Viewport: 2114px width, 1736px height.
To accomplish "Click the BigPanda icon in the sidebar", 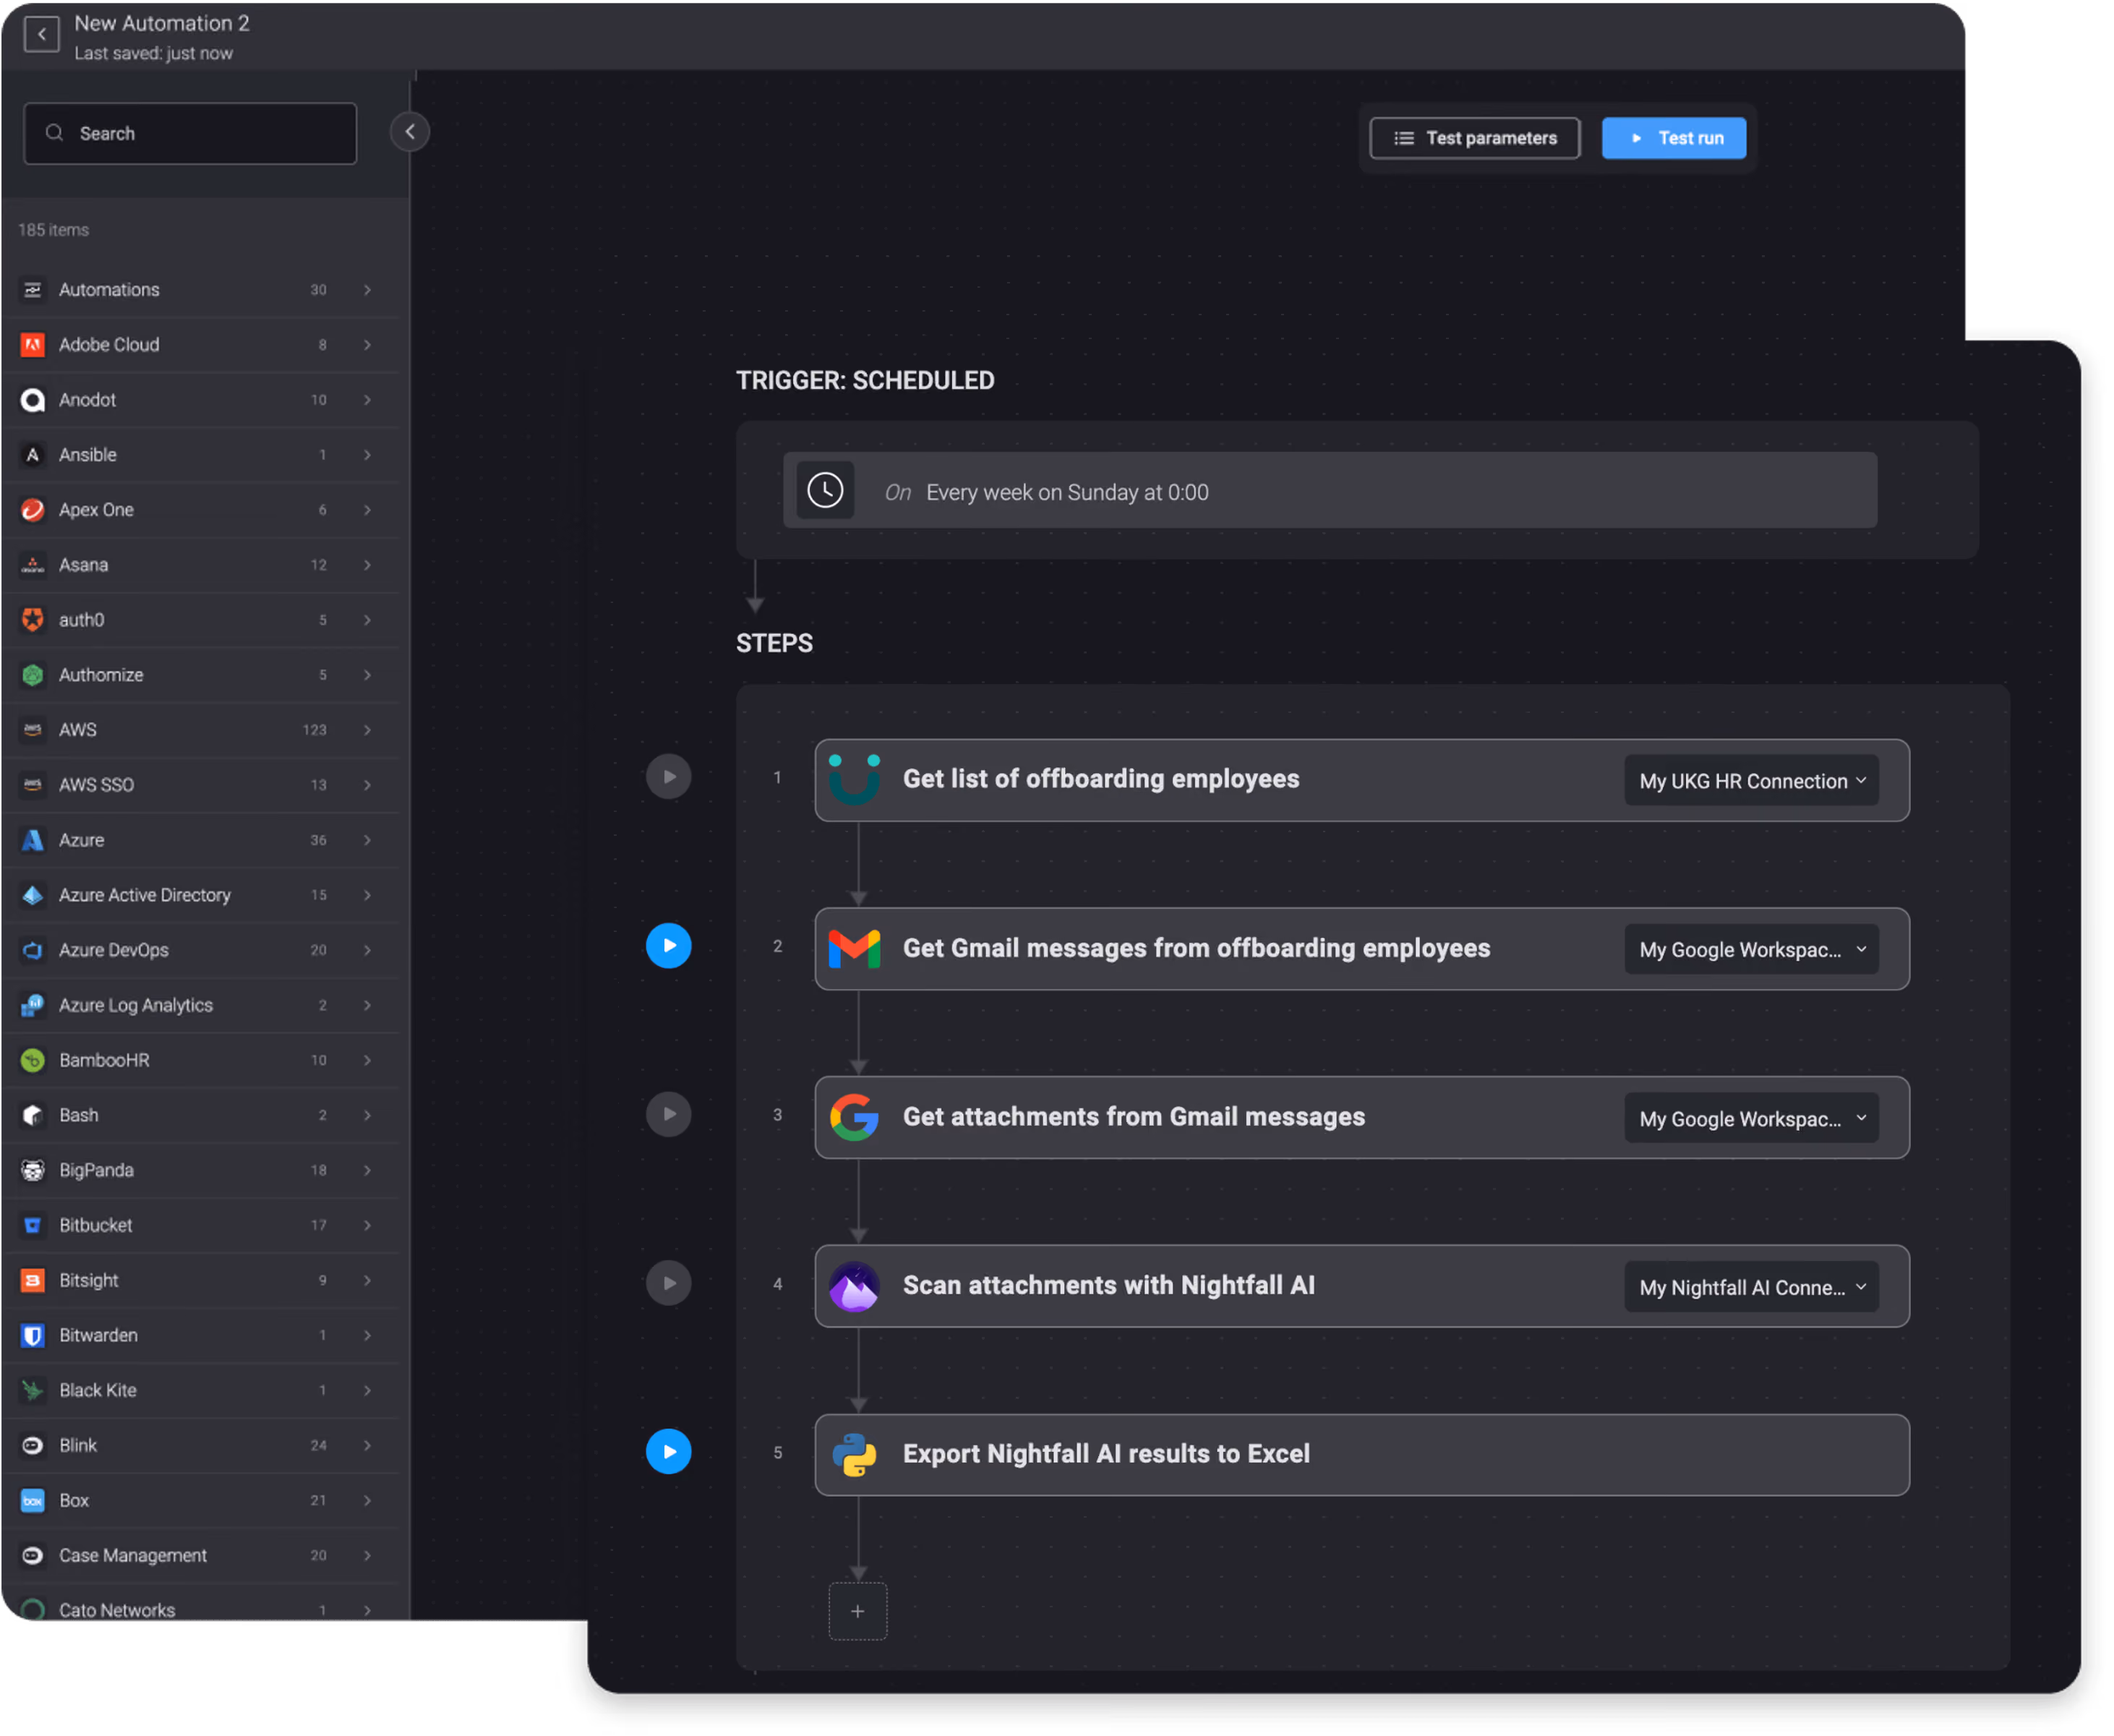I will [33, 1171].
